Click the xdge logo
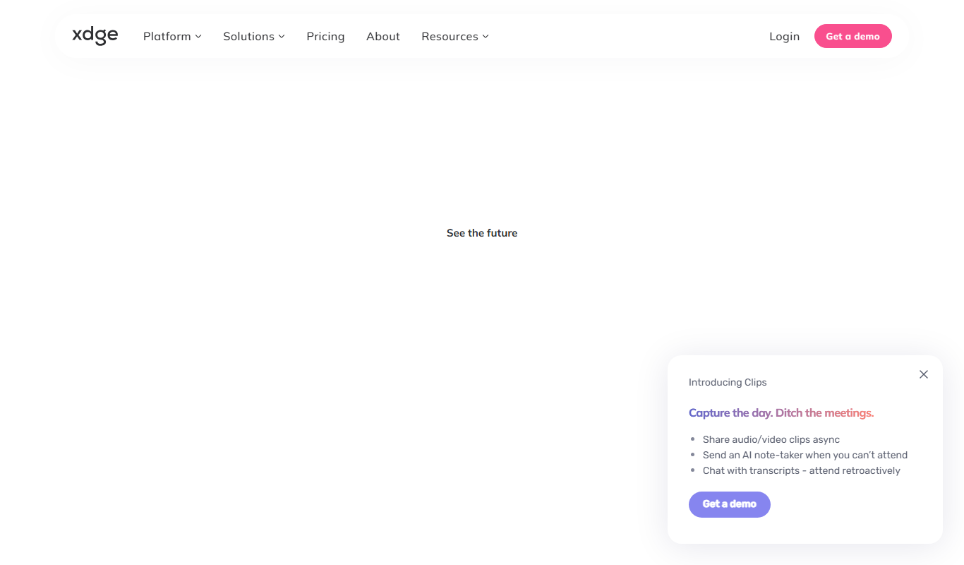This screenshot has width=964, height=565. click(95, 35)
